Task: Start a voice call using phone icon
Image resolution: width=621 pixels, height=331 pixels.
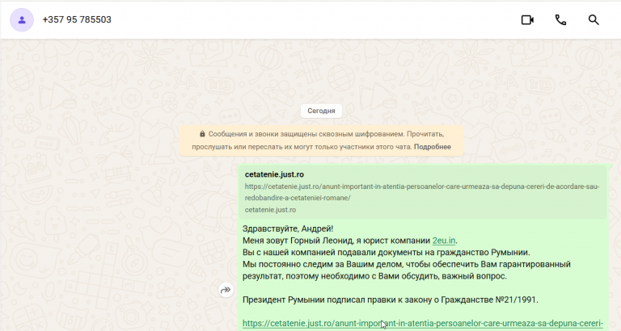Action: pyautogui.click(x=560, y=19)
